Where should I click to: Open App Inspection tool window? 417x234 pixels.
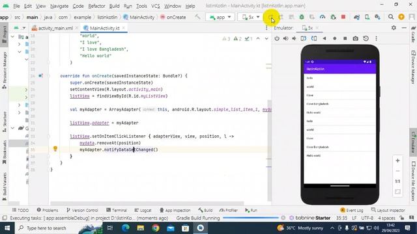175,210
